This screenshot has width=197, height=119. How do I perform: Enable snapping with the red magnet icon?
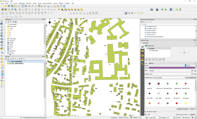point(126,13)
